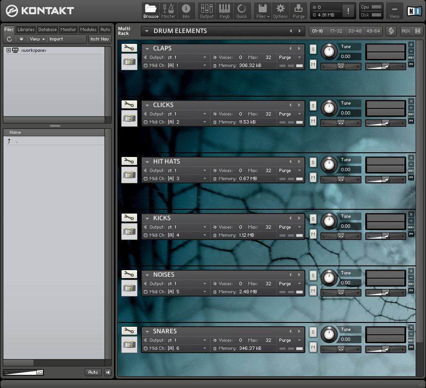Click the Import button
Screen dimensions: 426x388
coord(56,39)
